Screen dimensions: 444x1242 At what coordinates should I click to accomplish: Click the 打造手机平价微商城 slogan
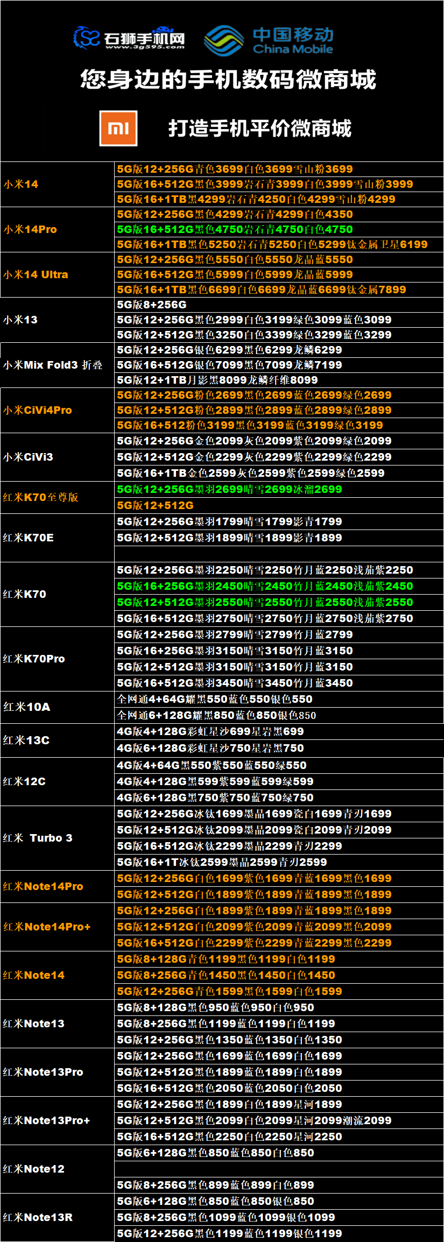[x=260, y=128]
